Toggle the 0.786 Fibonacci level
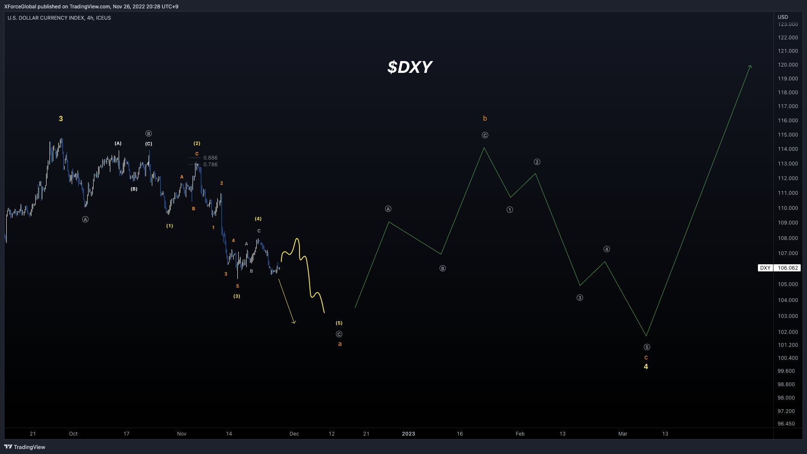This screenshot has height=454, width=807. 210,164
